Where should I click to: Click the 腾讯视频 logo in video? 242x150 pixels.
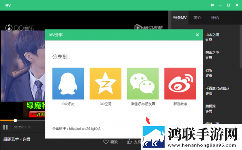(x=148, y=27)
